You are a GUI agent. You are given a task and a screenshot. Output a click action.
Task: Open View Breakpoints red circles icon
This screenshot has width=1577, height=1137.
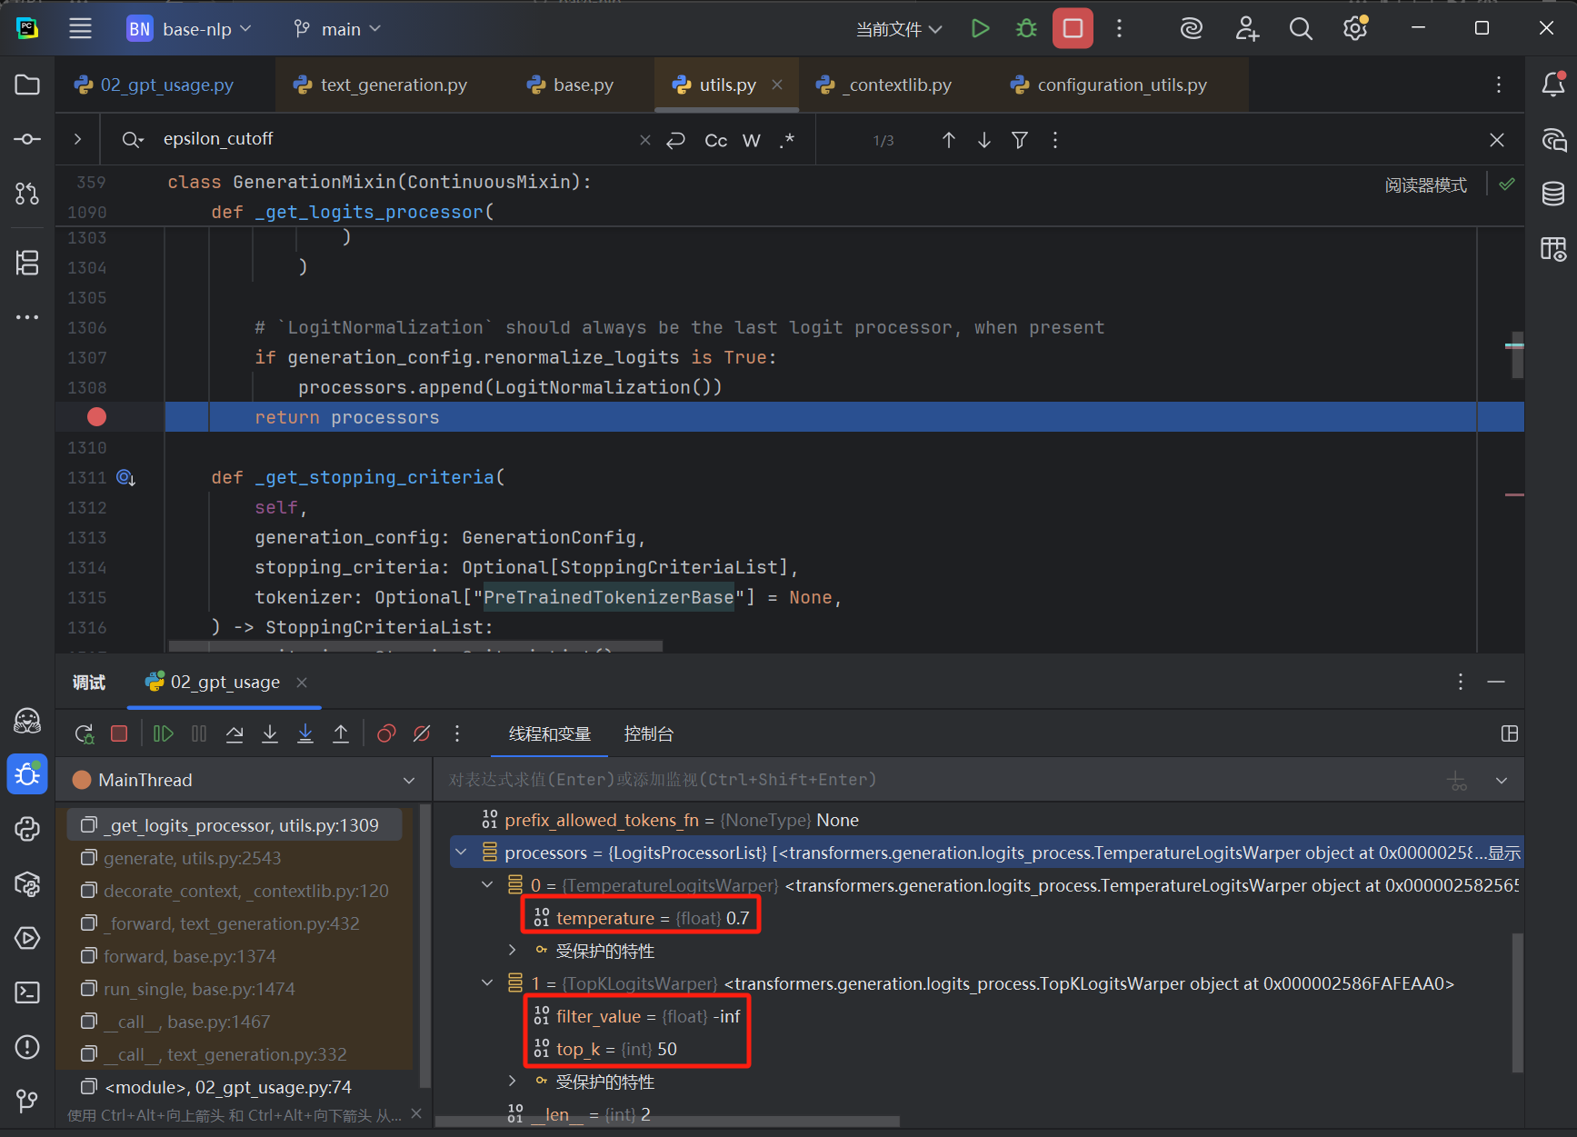(386, 733)
